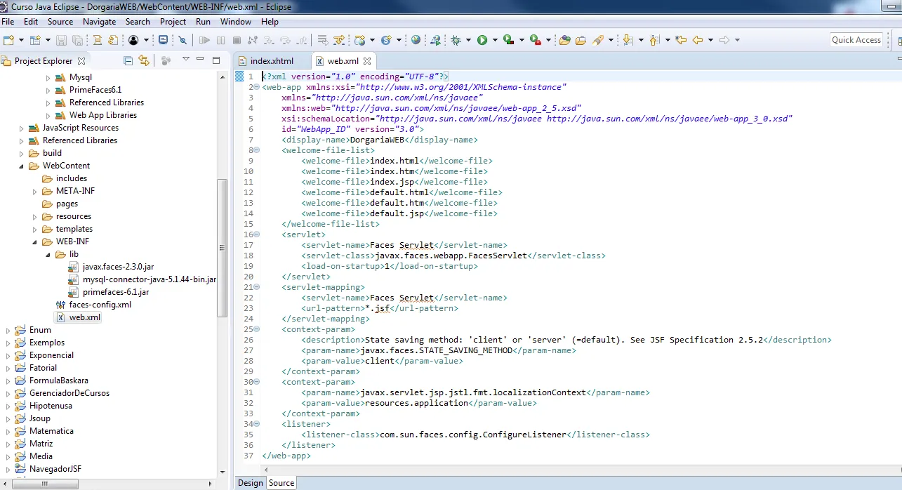The image size is (902, 490).
Task: Click Collapse All in Project Explorer
Action: [x=128, y=60]
